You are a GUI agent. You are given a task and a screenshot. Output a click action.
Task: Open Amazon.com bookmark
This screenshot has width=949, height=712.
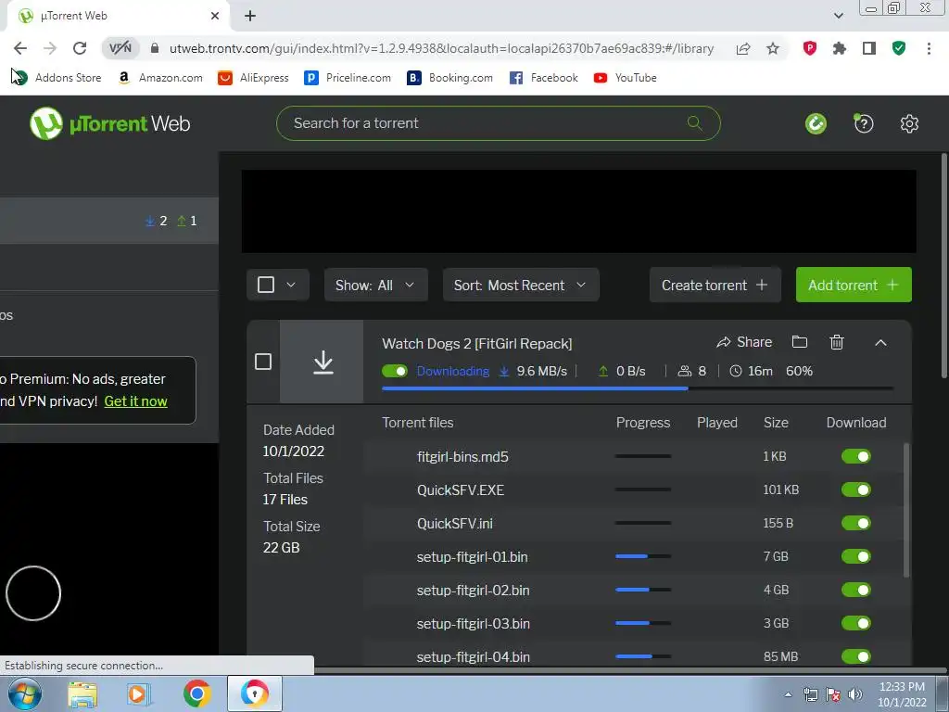coord(160,78)
